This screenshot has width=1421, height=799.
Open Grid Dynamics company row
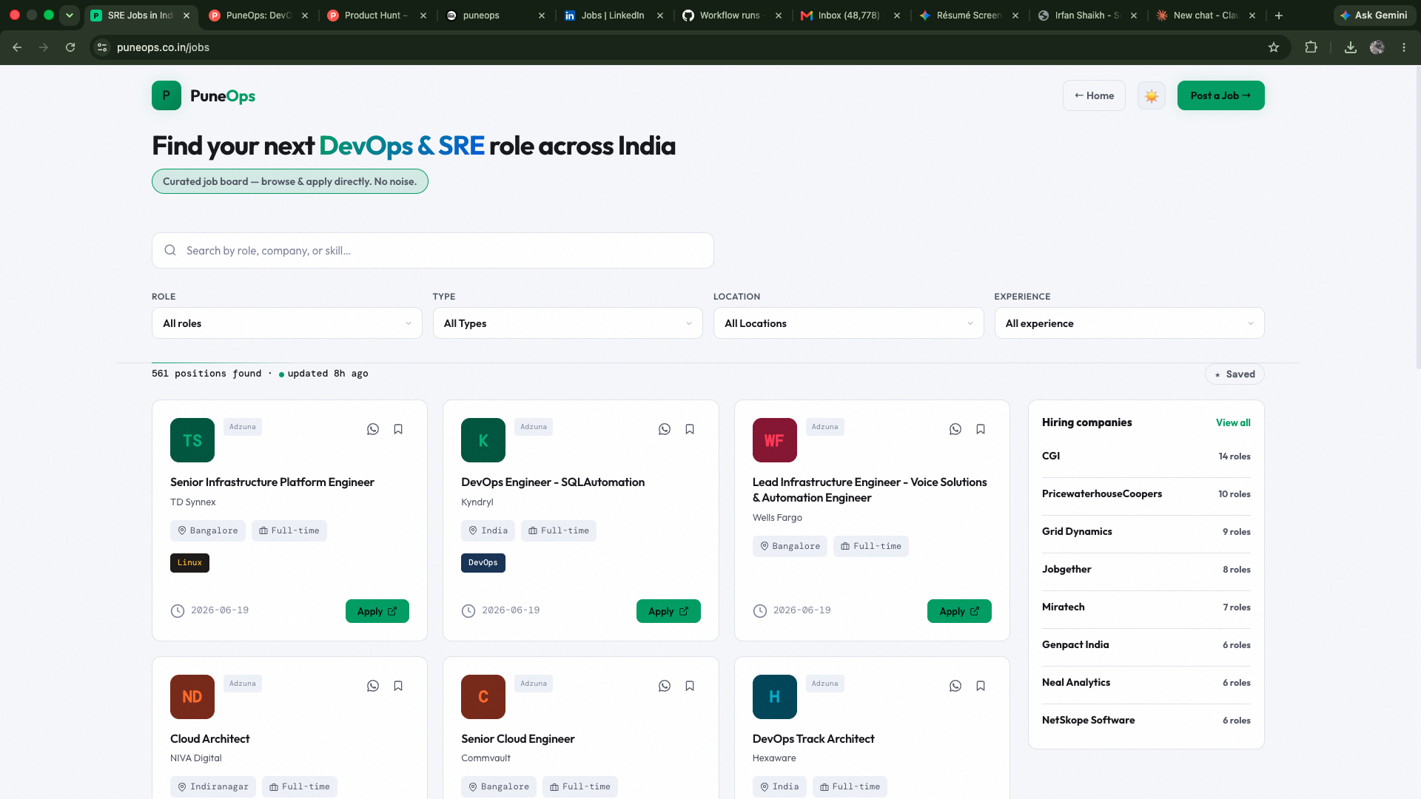(x=1146, y=531)
